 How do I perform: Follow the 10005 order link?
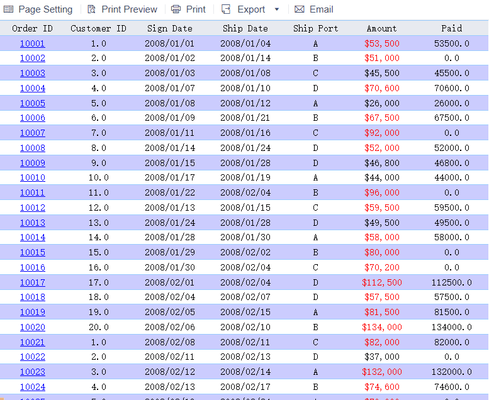[x=33, y=103]
